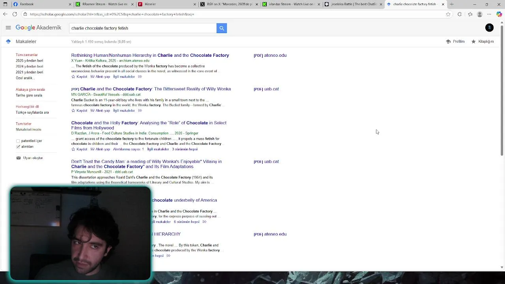Open the browser favorites list icon
Viewport: 505px width, 284px height.
pos(470,14)
